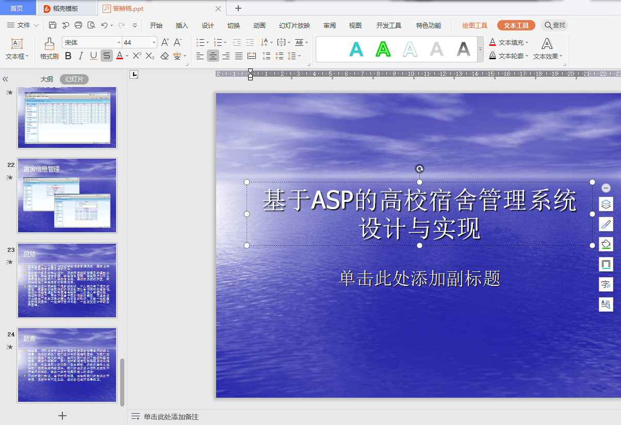Click the layers icon beside the title box

coord(606,204)
